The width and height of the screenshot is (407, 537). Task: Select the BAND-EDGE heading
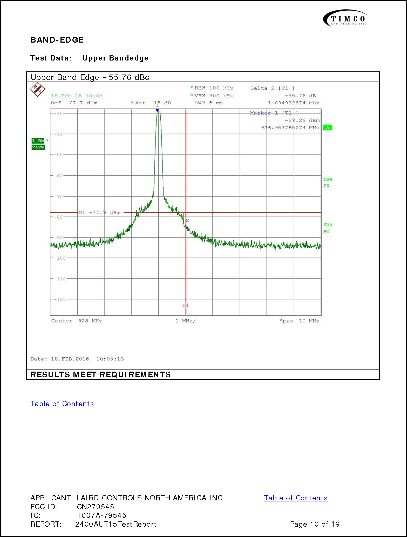[57, 40]
